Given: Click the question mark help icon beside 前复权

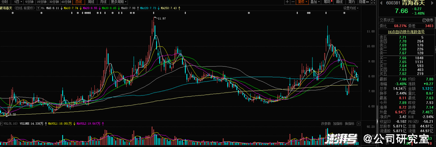Looking at the screenshot, I should 37,8.
